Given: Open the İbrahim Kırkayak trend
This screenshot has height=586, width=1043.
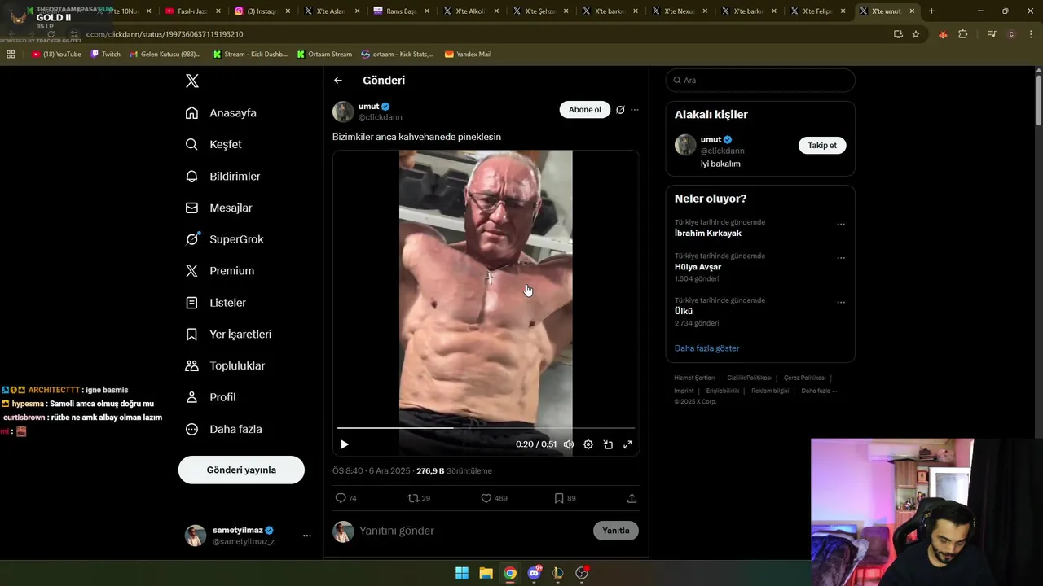Looking at the screenshot, I should 707,234.
